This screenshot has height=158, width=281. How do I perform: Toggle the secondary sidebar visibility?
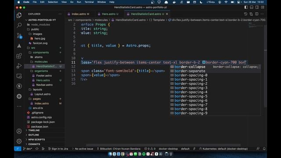[x=257, y=7]
